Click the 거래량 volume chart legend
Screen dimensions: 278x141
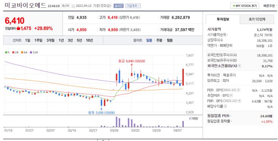pyautogui.click(x=193, y=118)
